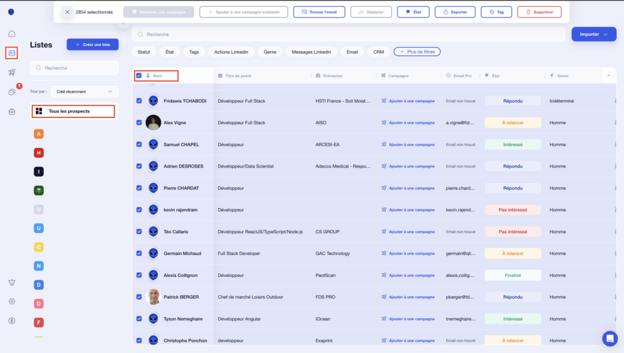Toggle the select-all checkbox near Nom

click(139, 75)
